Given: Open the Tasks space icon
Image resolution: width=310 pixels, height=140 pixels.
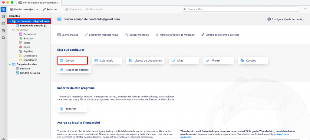Looking at the screenshot, I should pyautogui.click(x=3, y=31).
